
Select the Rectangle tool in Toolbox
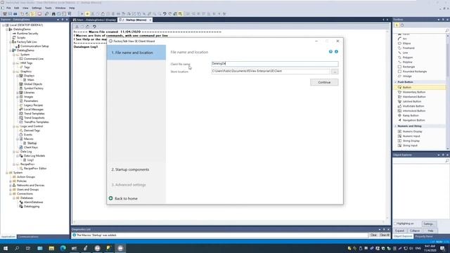409,67
